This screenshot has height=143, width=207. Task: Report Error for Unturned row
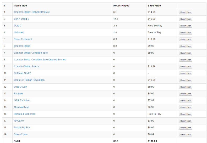pyautogui.click(x=186, y=33)
